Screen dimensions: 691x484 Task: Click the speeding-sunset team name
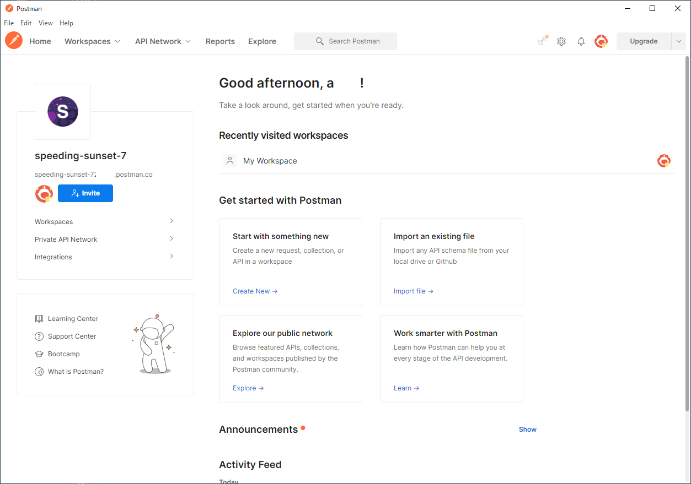click(x=81, y=156)
